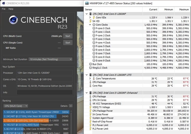Click the Cores x GHz field
191x134 pixels.
44,79
